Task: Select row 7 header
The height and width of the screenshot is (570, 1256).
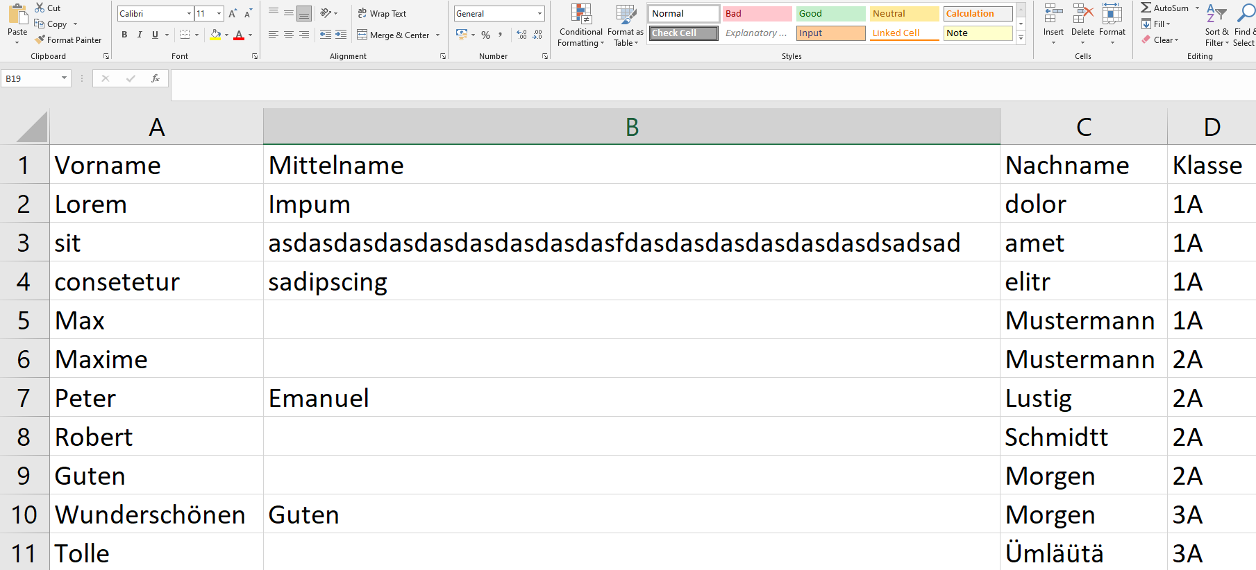Action: [24, 398]
